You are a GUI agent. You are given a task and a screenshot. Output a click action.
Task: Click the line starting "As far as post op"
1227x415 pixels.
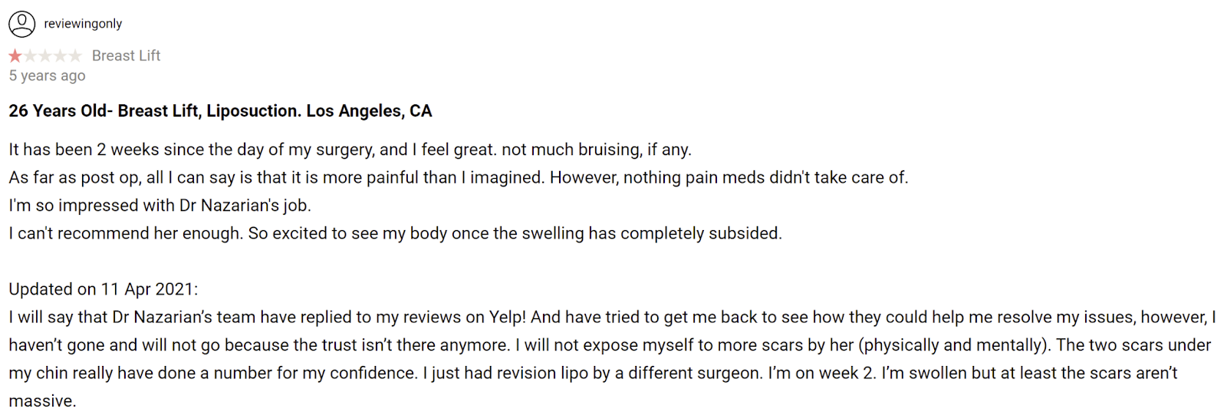[x=458, y=178]
